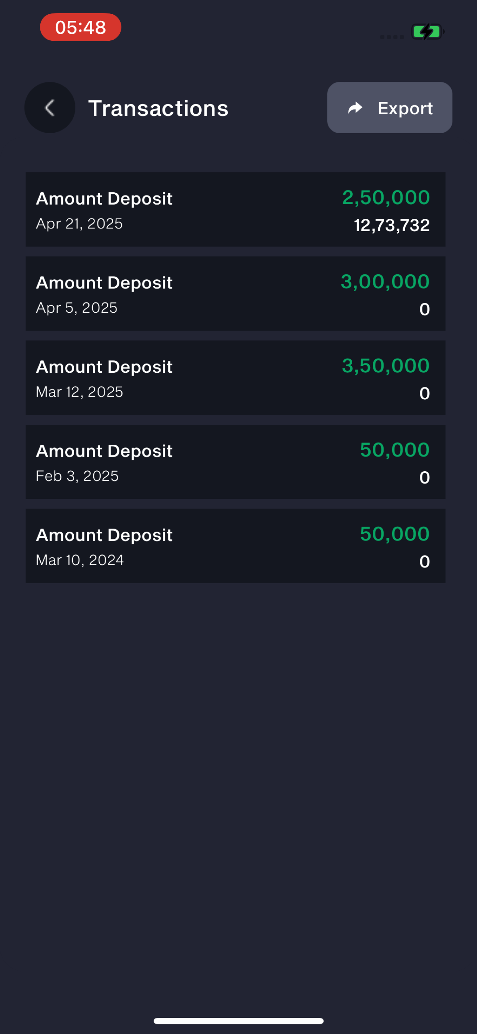Open the Apr 5, 2025 deposit entry
The width and height of the screenshot is (477, 1034).
tap(236, 294)
